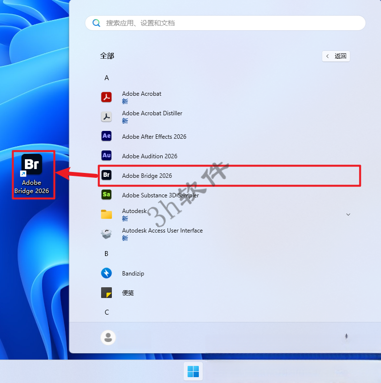Jump via the letter B header
Viewport: 381px width, 383px height.
click(106, 254)
